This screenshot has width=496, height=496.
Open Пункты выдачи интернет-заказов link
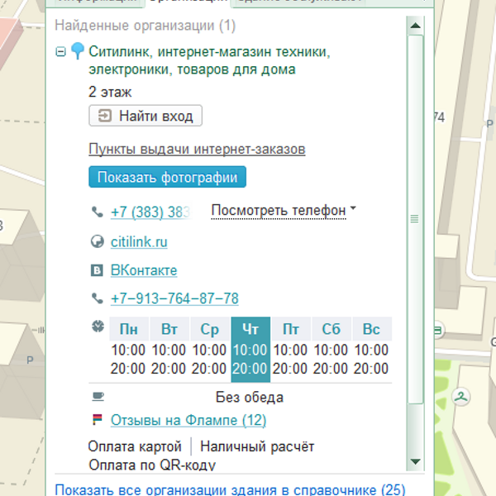pyautogui.click(x=197, y=149)
